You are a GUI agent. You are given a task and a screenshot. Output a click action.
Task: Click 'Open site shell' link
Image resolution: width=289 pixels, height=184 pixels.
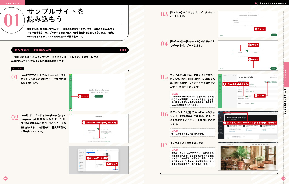[249, 79]
